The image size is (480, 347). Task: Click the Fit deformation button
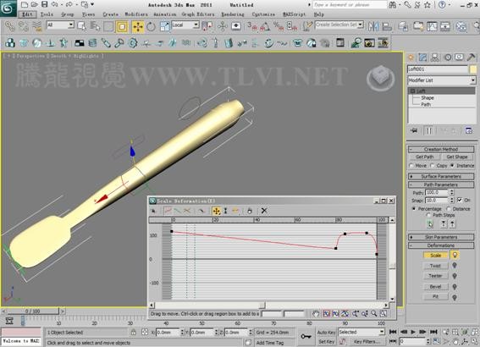coord(435,297)
